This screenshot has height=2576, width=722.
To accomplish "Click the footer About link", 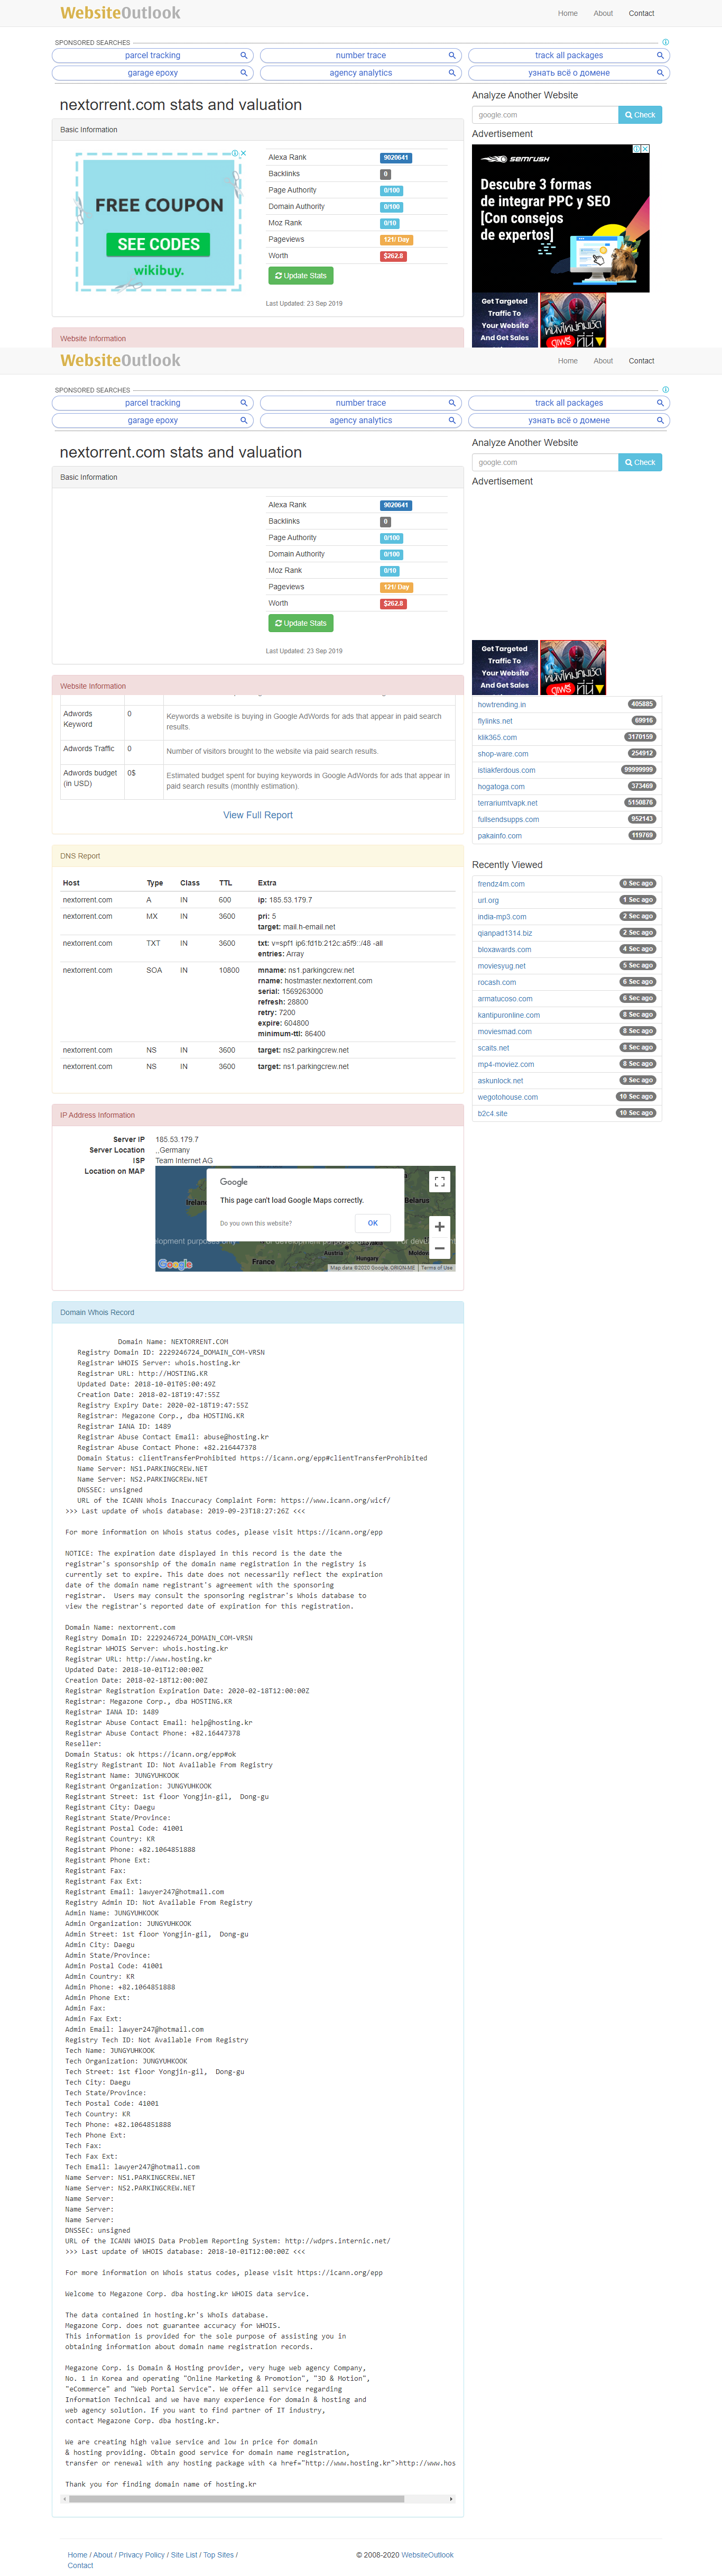I will pyautogui.click(x=103, y=2555).
